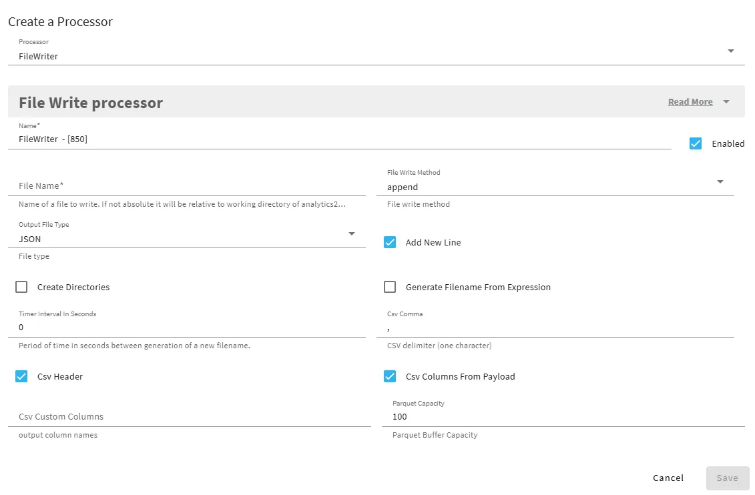
Task: Click the 'File Write processor' heading
Action: 91,103
